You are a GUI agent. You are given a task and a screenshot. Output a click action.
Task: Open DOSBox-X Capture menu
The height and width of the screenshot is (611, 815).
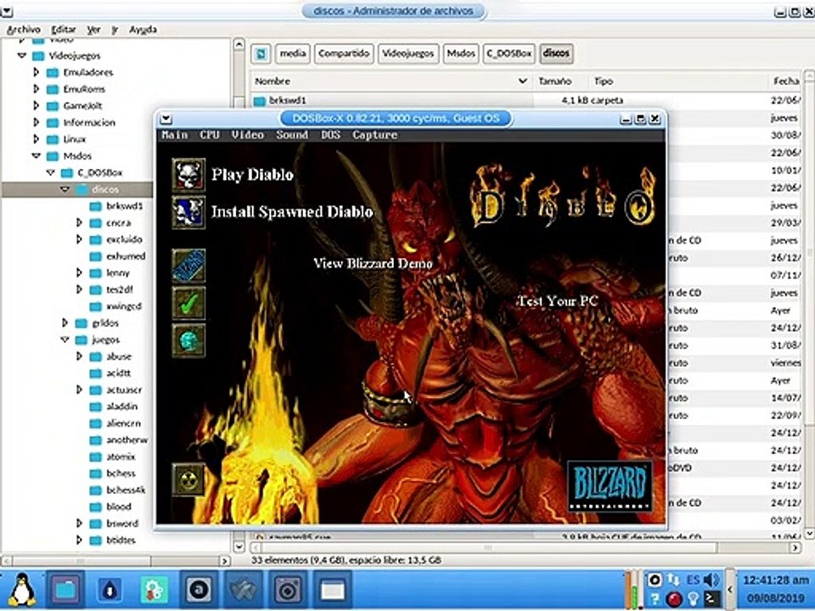(374, 135)
